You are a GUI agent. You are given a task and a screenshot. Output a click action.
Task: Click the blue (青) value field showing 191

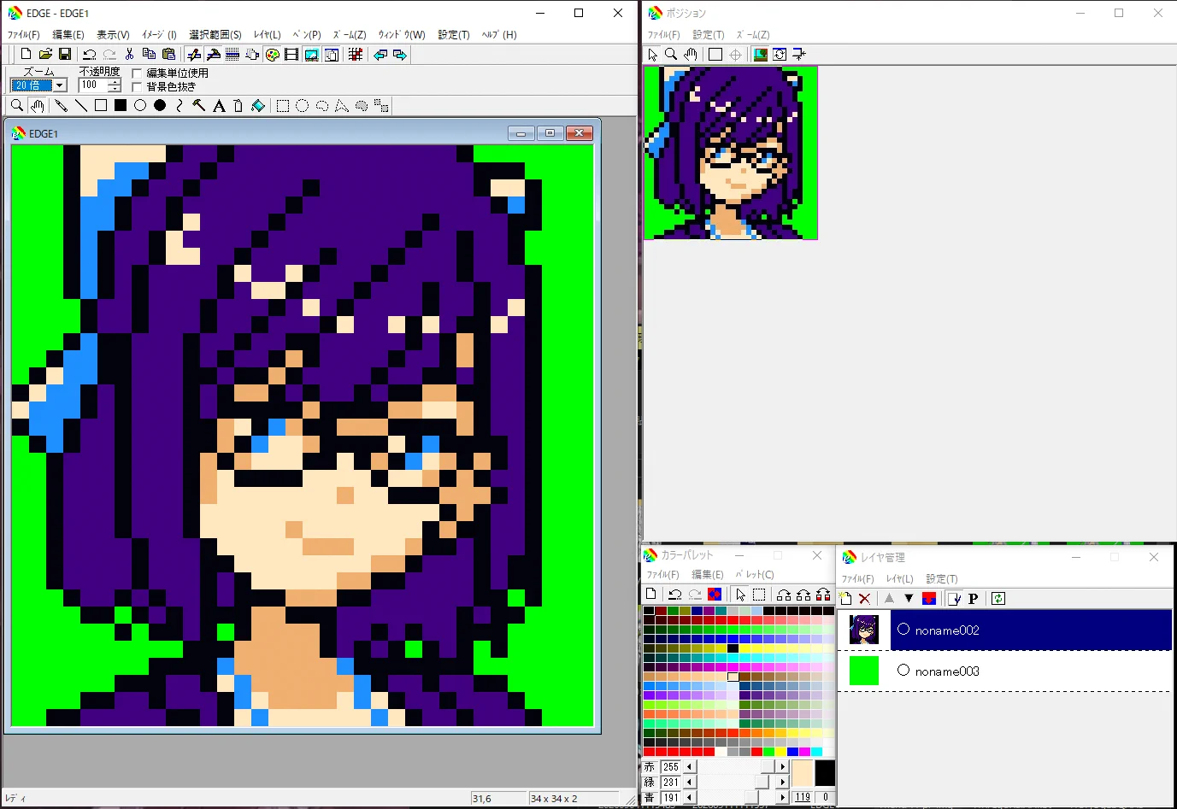coord(671,798)
